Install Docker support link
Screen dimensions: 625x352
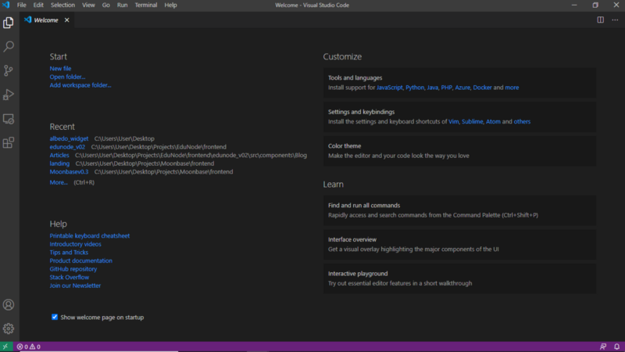(482, 88)
